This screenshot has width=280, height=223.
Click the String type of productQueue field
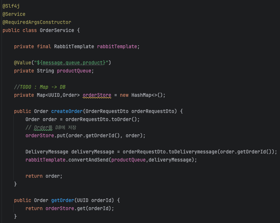pyautogui.click(x=46, y=71)
